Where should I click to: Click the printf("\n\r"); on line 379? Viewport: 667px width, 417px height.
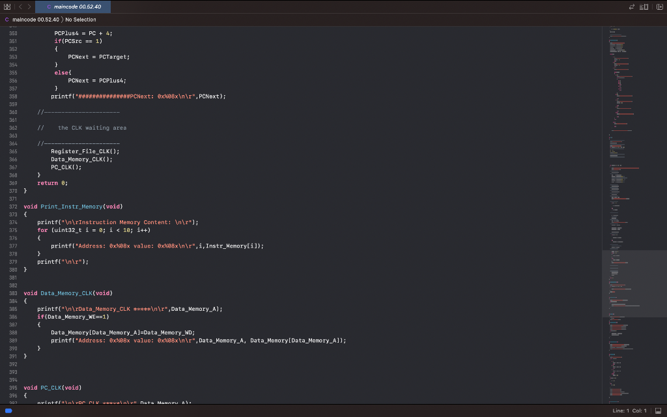tap(63, 262)
